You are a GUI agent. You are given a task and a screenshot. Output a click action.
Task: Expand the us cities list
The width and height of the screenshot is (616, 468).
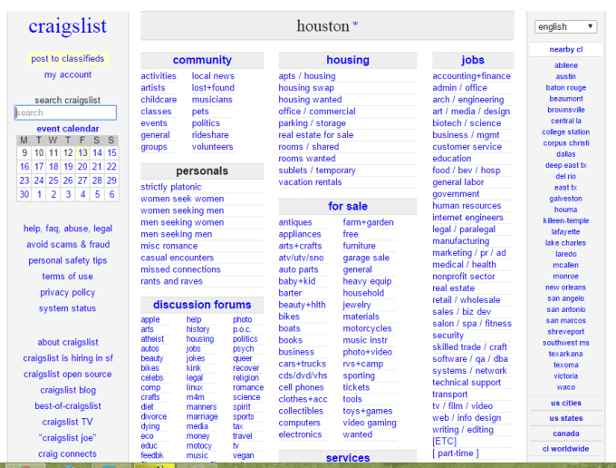(x=565, y=403)
